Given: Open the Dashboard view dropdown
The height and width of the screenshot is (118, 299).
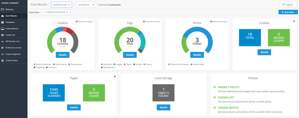Looking at the screenshot, I should coord(86,5).
